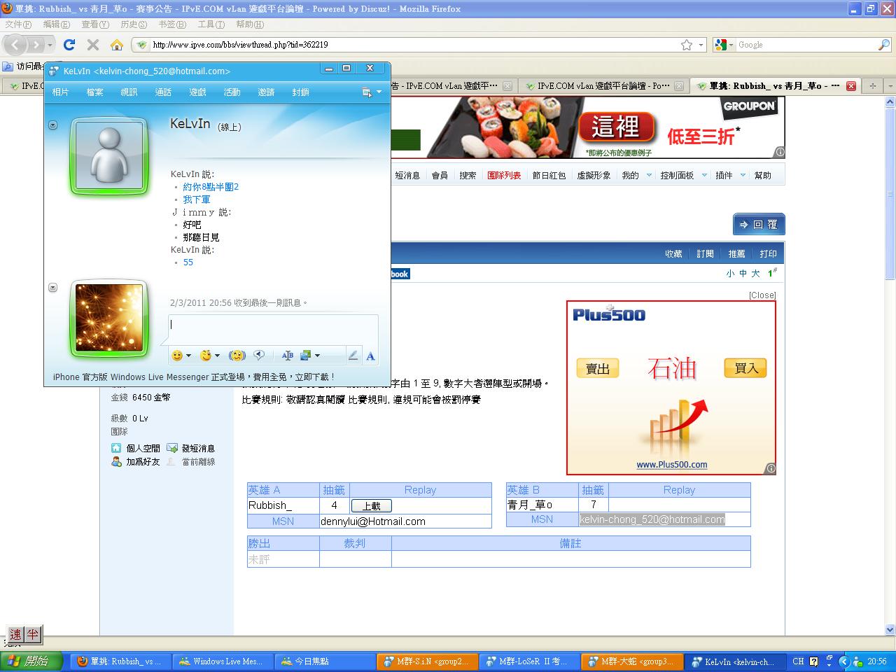Open the 书签 menu in Firefox
The height and width of the screenshot is (672, 896).
pyautogui.click(x=172, y=24)
